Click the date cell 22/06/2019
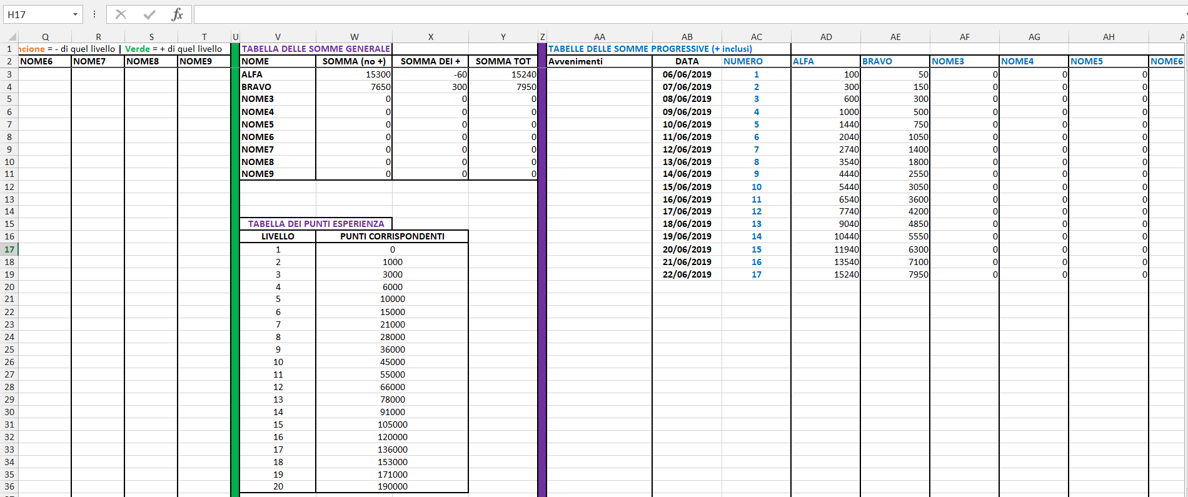Viewport: 1188px width, 497px height. pos(687,274)
